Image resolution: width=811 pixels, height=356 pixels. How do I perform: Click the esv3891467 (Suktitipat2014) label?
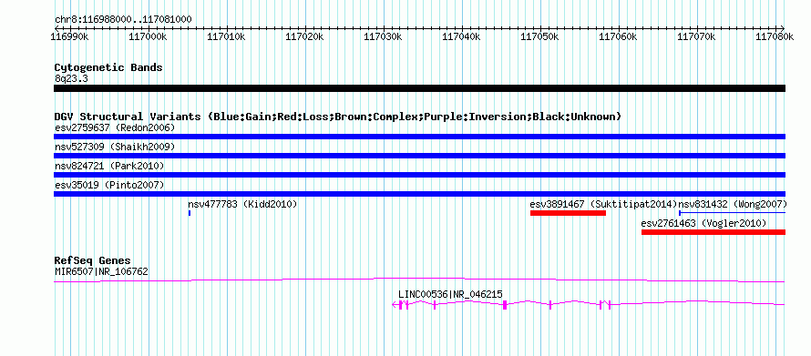pos(603,204)
